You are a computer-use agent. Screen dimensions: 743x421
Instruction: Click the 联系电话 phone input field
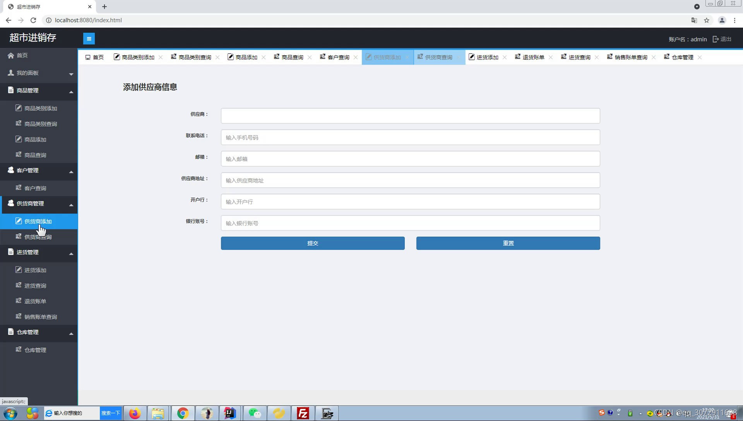(x=410, y=137)
